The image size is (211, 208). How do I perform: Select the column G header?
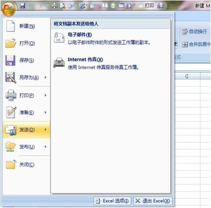187,76
